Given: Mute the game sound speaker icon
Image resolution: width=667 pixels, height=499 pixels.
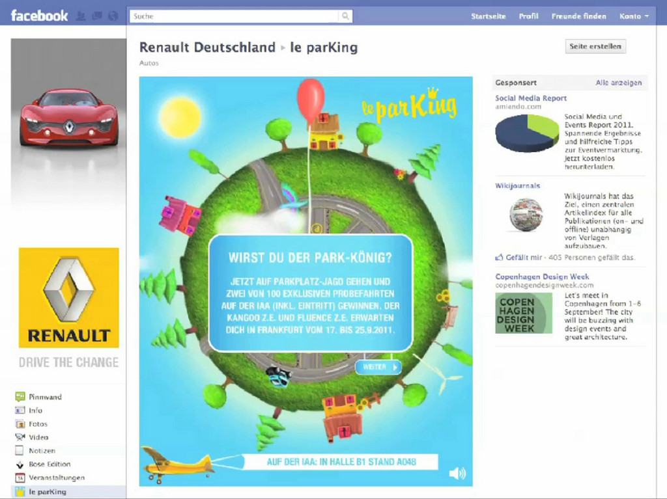Looking at the screenshot, I should pyautogui.click(x=457, y=473).
